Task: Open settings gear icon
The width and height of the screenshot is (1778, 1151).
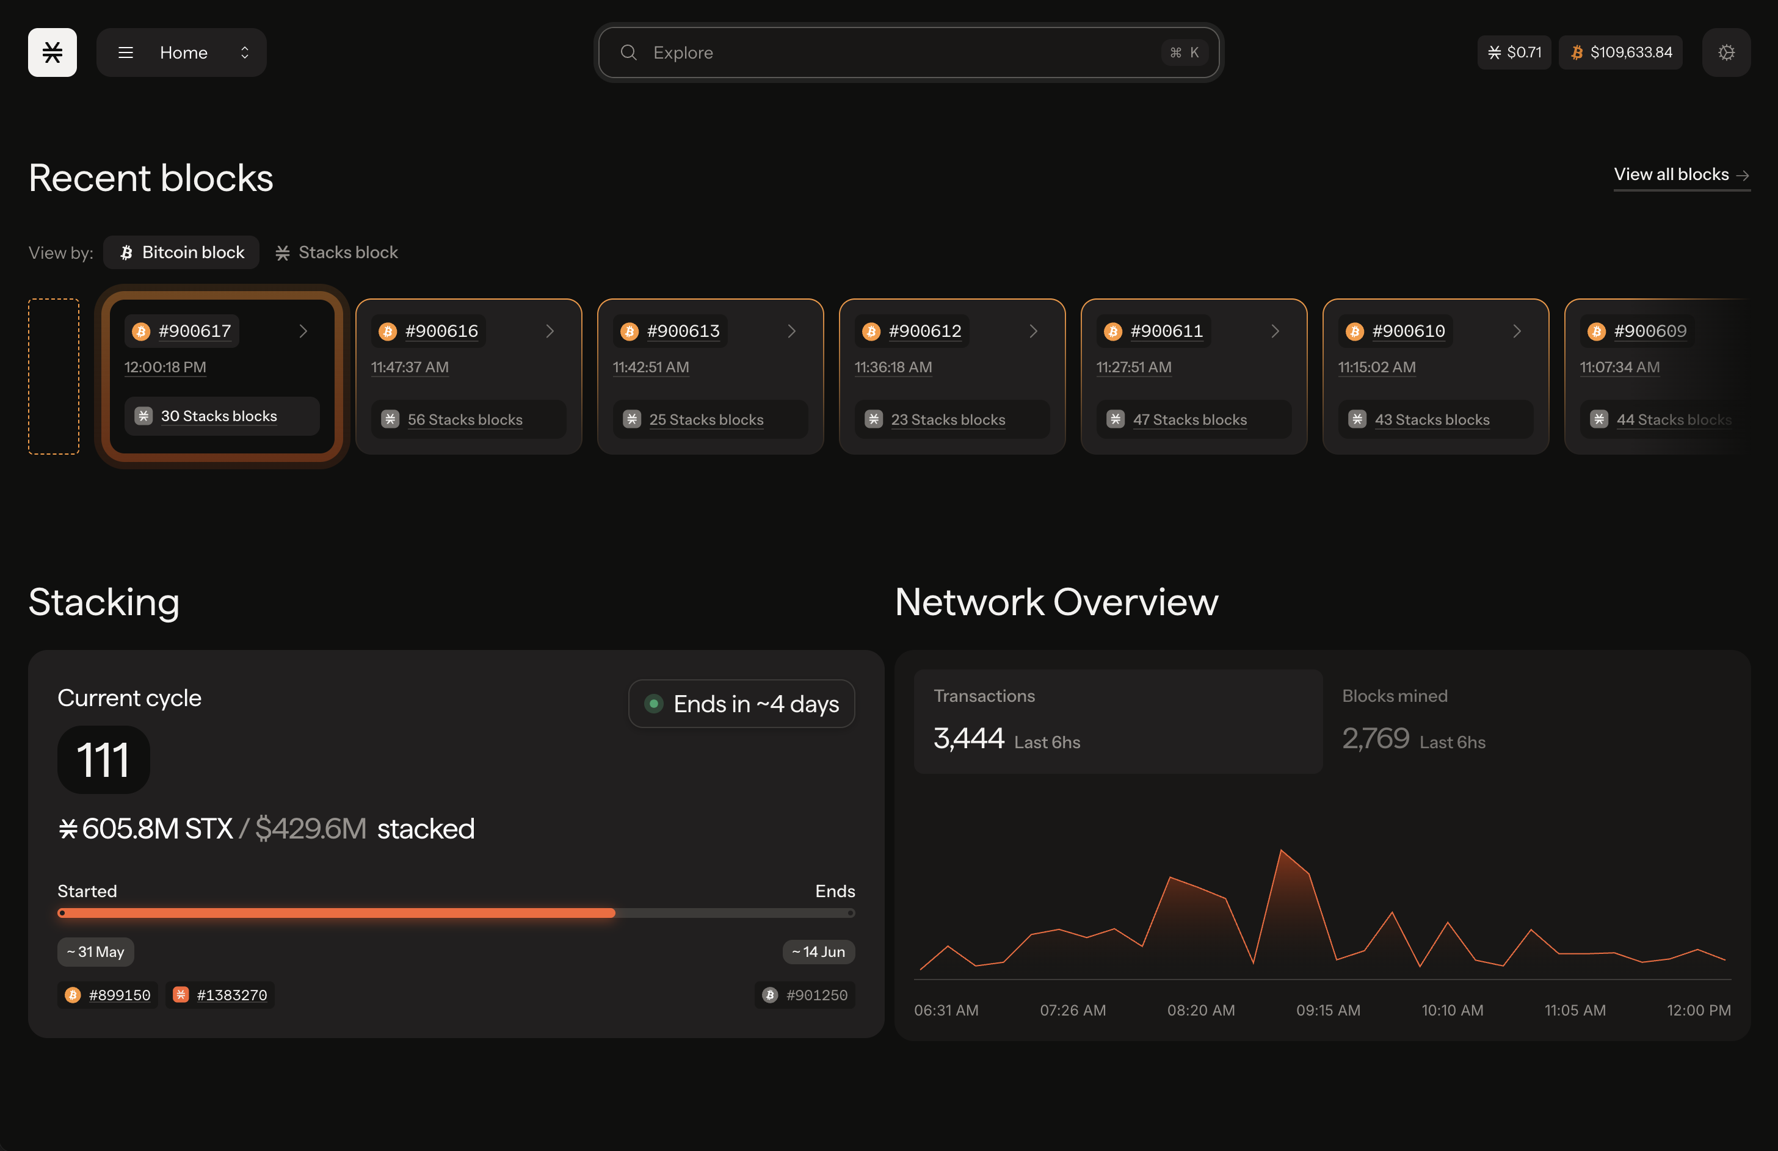Action: pyautogui.click(x=1725, y=52)
